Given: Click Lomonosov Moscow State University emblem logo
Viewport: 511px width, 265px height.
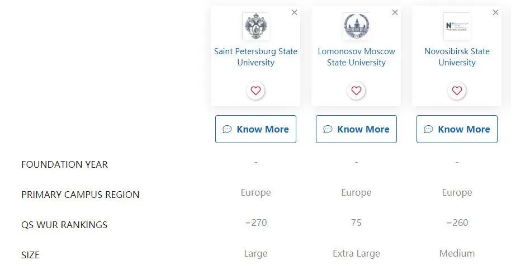Looking at the screenshot, I should point(357,26).
